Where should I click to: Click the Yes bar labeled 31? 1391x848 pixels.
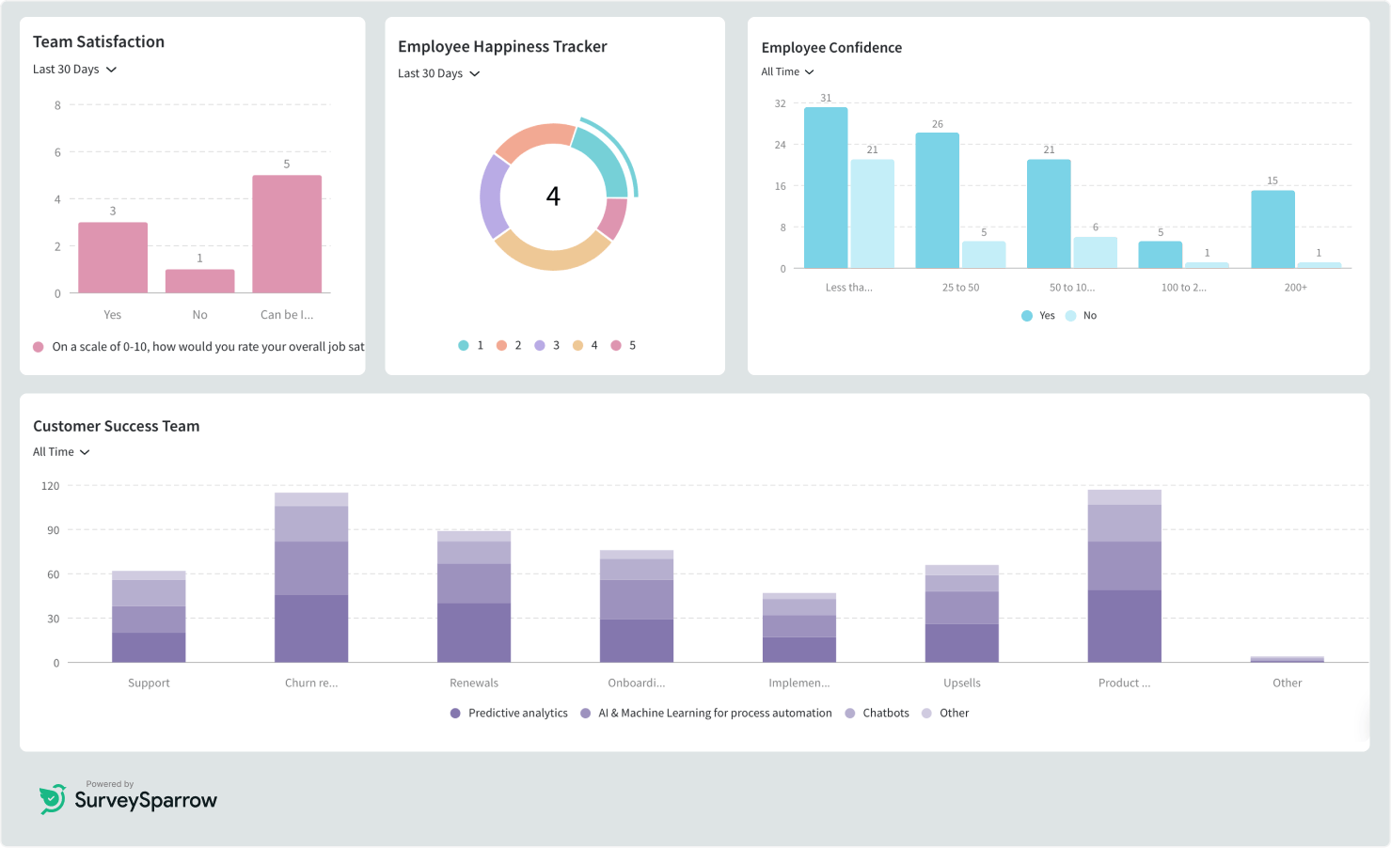[826, 188]
